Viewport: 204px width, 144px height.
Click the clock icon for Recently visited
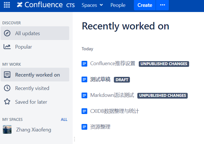click(7, 88)
